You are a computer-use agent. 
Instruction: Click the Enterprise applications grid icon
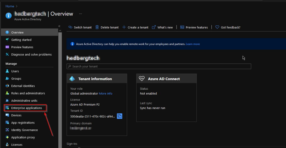point(7,108)
